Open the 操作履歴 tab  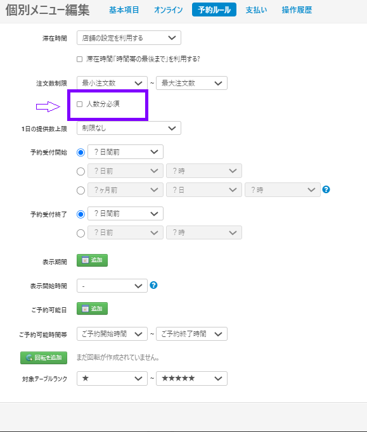point(297,10)
